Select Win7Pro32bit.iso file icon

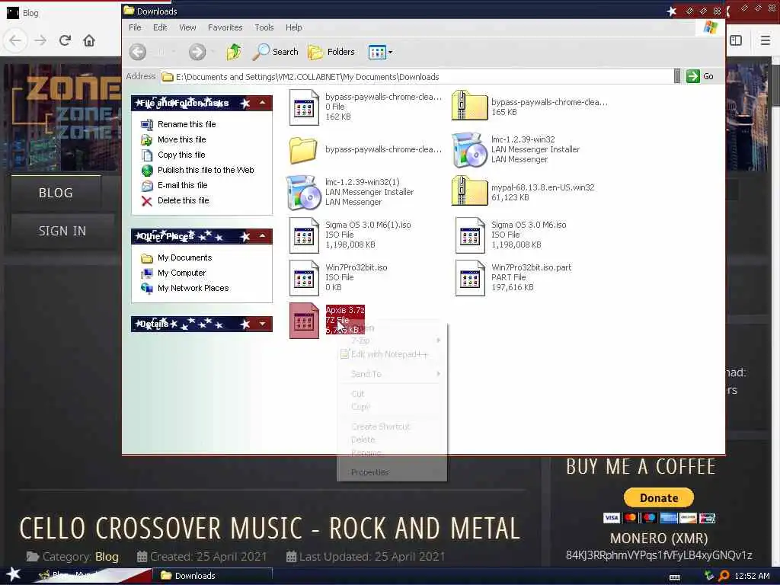(x=304, y=277)
